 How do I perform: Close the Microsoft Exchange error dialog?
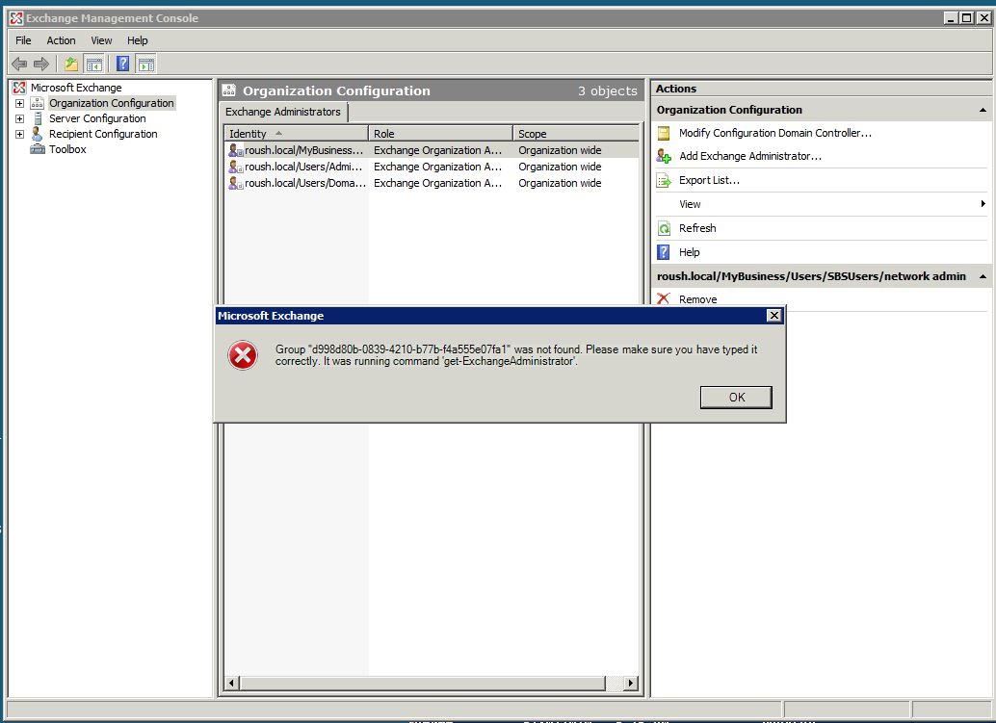pos(773,316)
